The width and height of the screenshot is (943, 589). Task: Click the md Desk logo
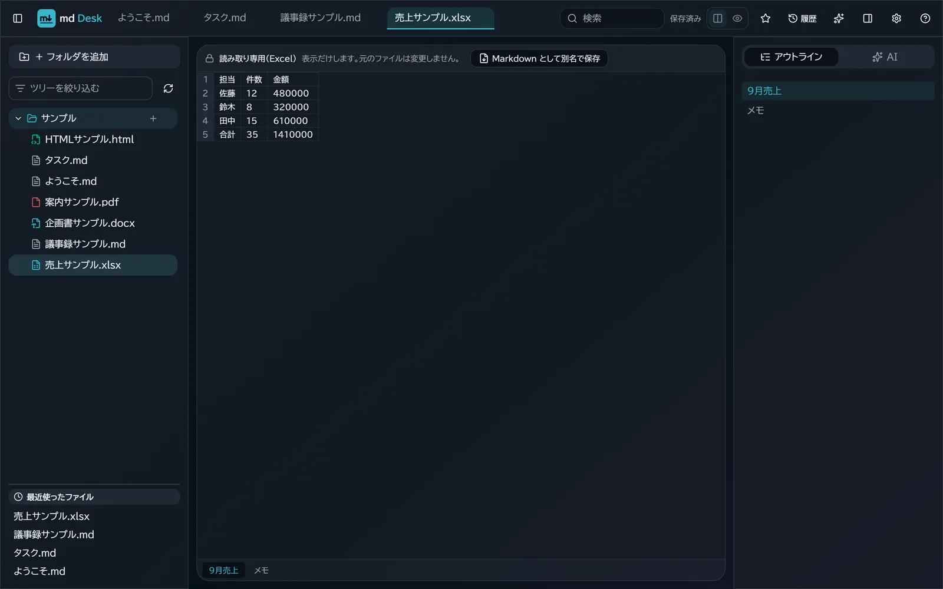click(70, 18)
